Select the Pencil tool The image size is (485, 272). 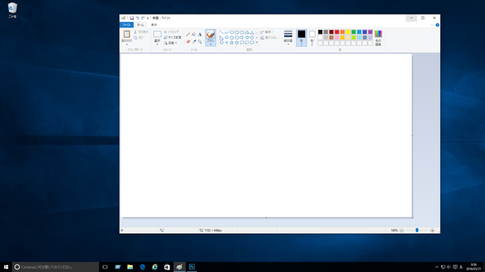pyautogui.click(x=188, y=34)
